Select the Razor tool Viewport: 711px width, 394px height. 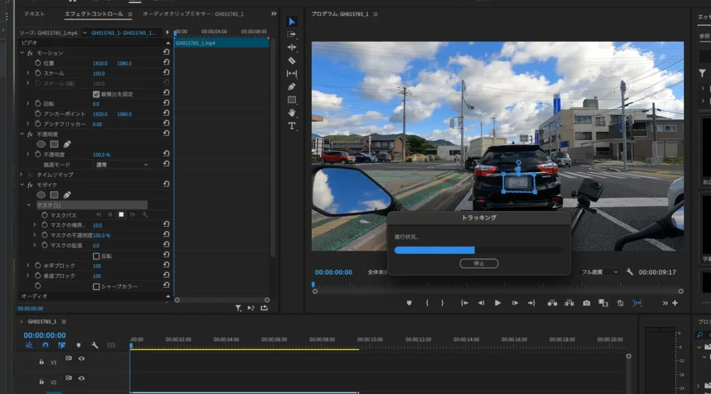292,60
